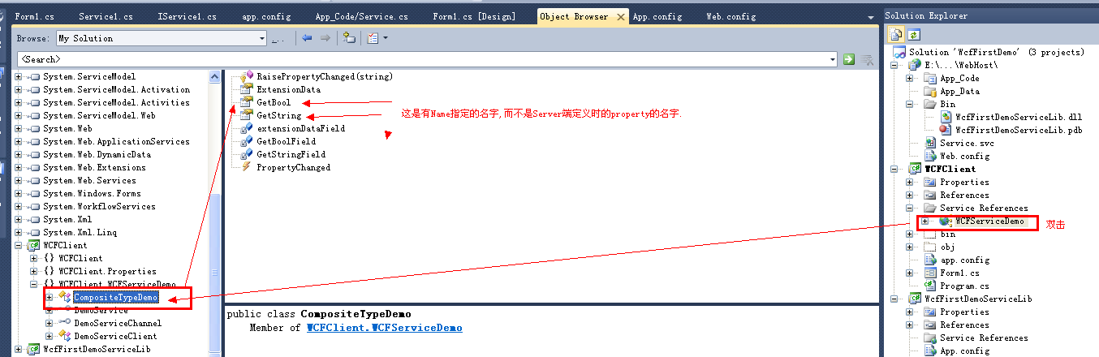This screenshot has width=1099, height=357.
Task: Select System.Web.DynamicData in the tree
Action: pyautogui.click(x=97, y=154)
